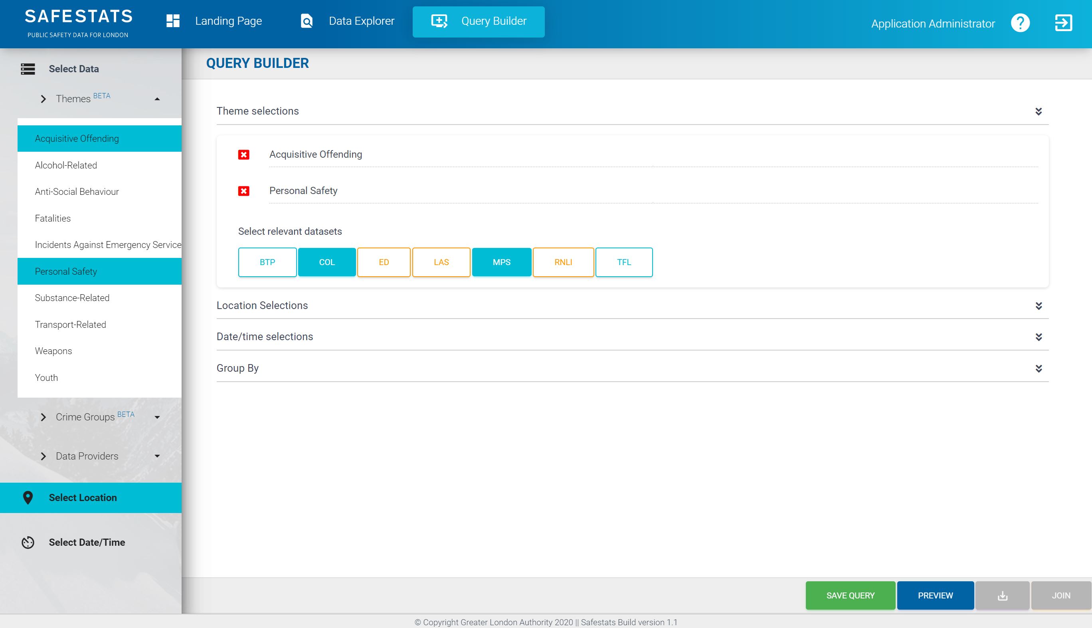Open the Query Builder tab
This screenshot has width=1092, height=628.
(x=479, y=22)
